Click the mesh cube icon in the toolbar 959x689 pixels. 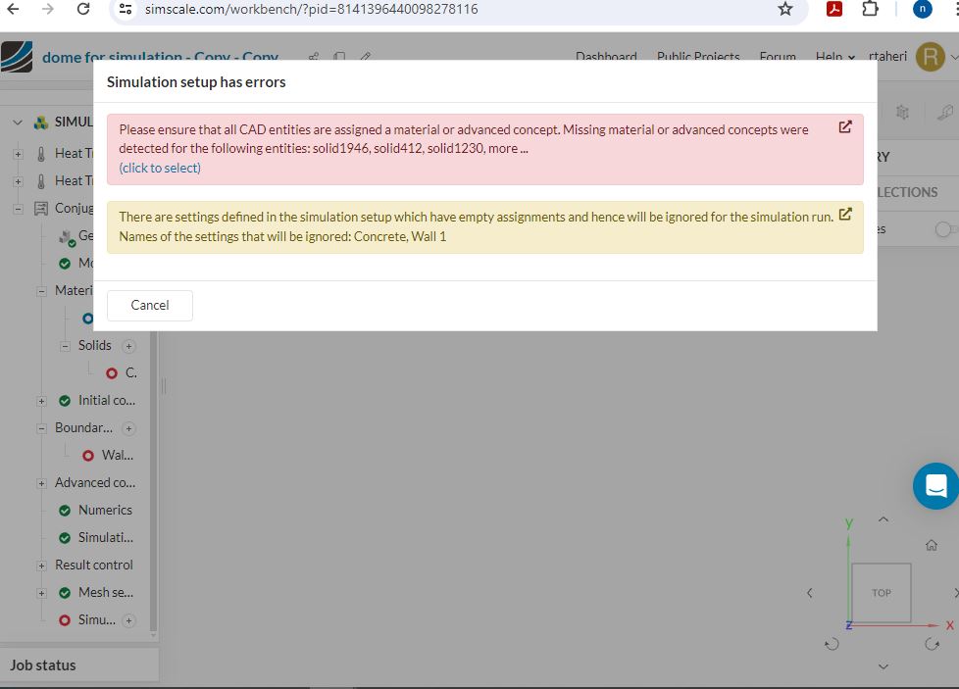pos(902,112)
